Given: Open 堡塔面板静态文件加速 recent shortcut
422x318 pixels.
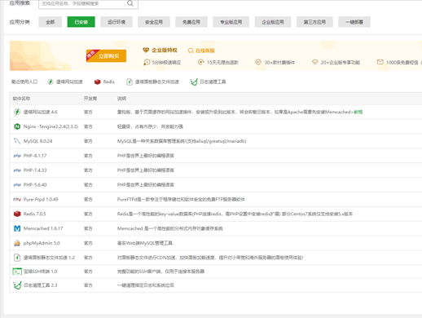Looking at the screenshot, I should [153, 82].
